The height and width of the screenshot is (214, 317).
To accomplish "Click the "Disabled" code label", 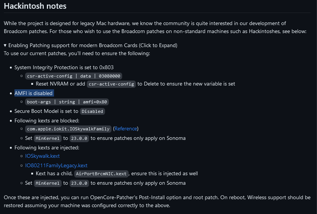I will click(92, 111).
